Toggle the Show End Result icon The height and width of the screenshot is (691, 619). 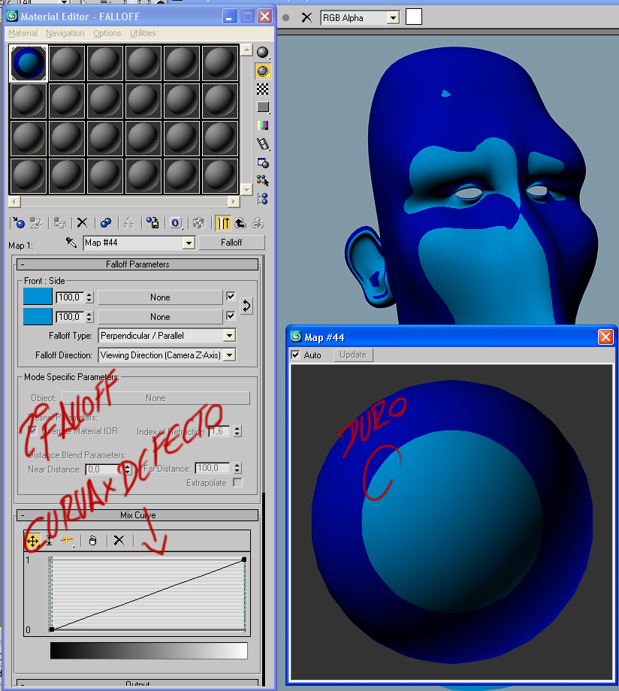pos(223,223)
